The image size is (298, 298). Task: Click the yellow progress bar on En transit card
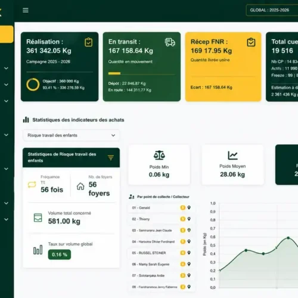click(x=114, y=73)
